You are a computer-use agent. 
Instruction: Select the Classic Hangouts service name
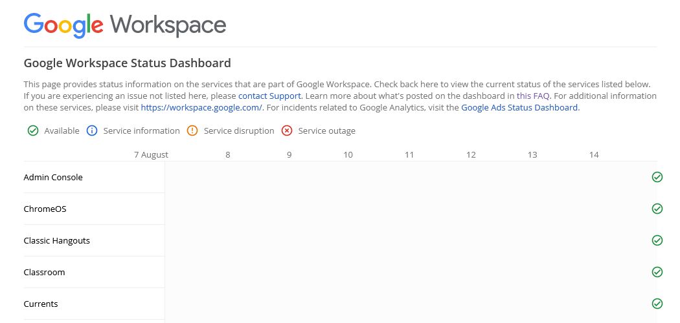57,241
